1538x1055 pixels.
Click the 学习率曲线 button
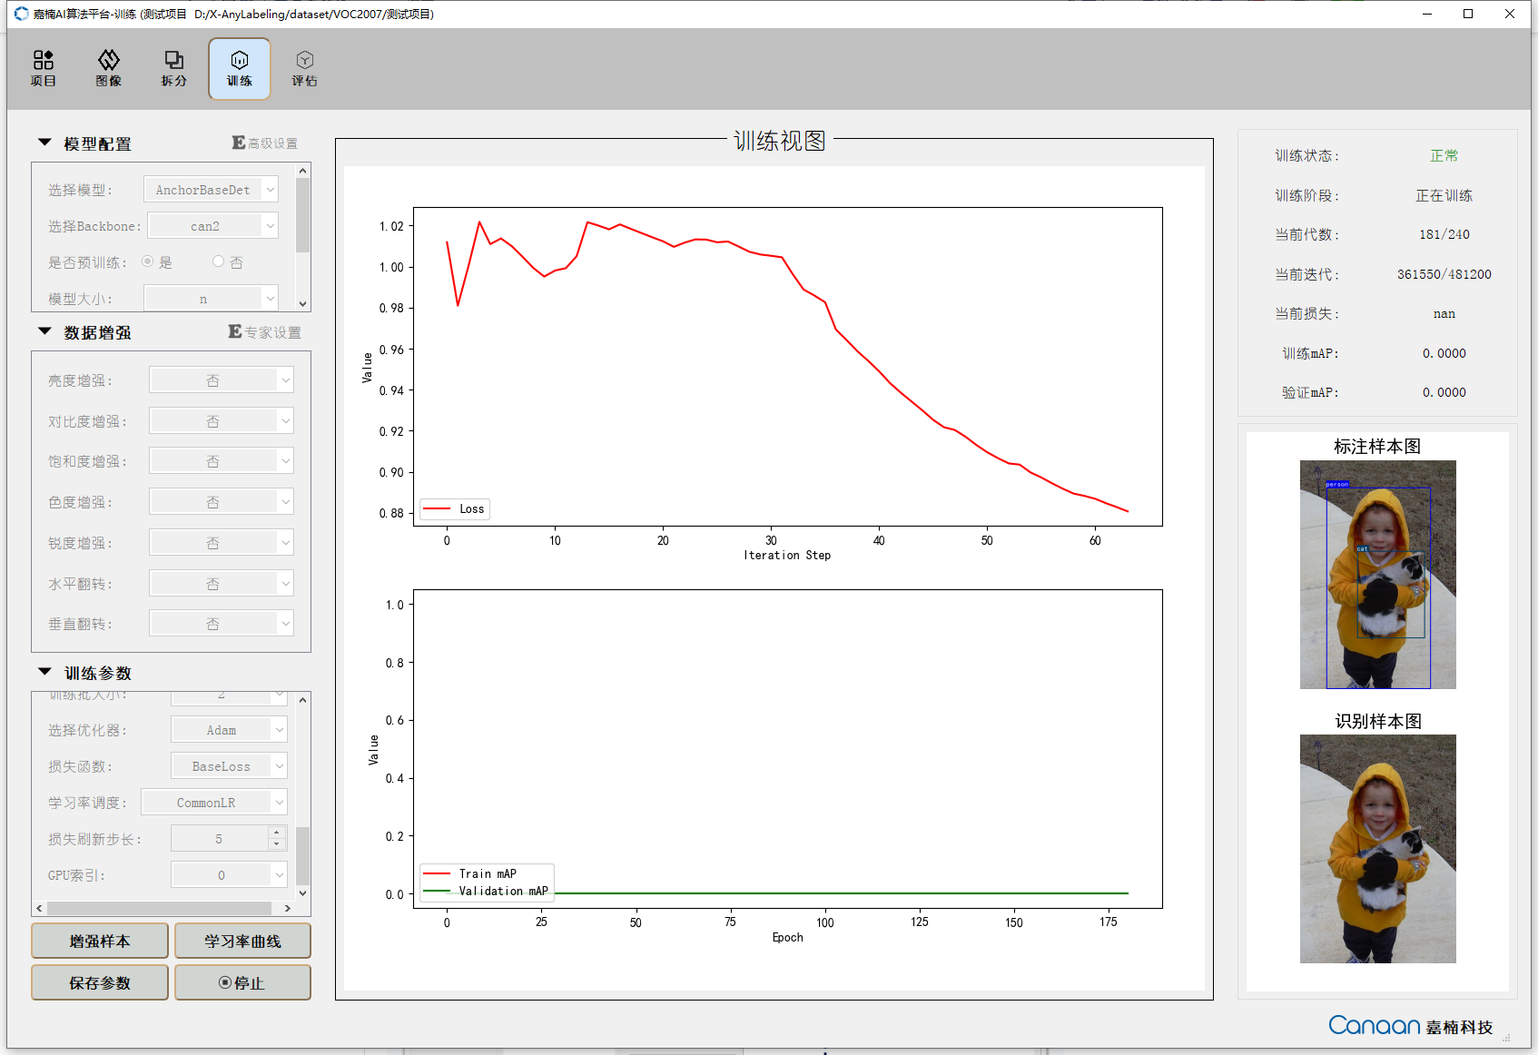(x=242, y=941)
